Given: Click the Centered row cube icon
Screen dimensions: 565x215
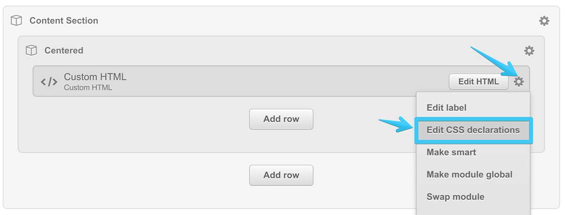Looking at the screenshot, I should pos(31,51).
